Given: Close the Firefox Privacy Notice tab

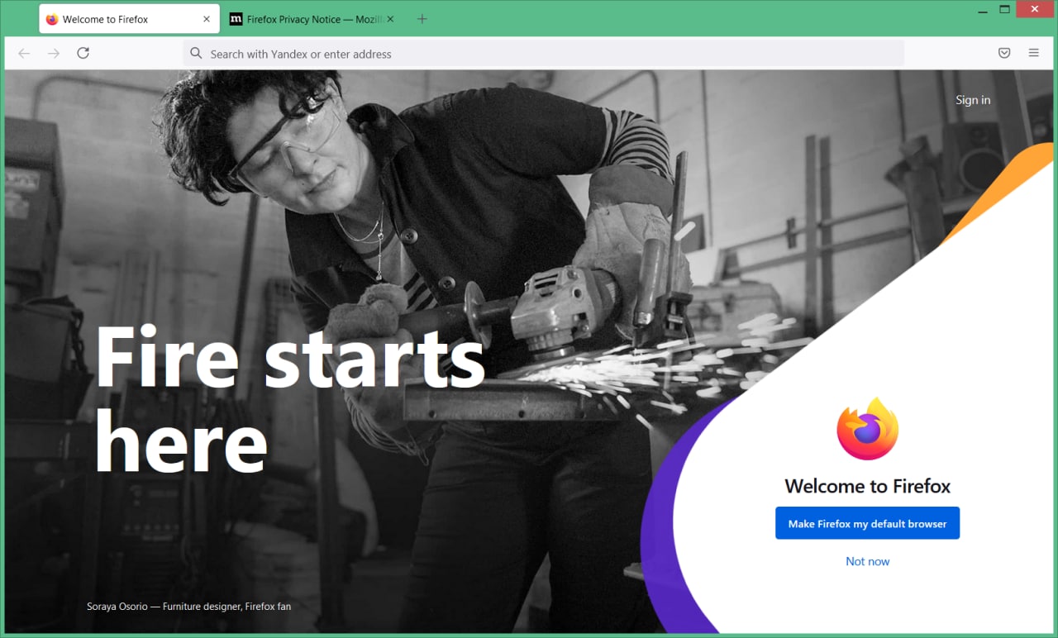Looking at the screenshot, I should coord(390,19).
